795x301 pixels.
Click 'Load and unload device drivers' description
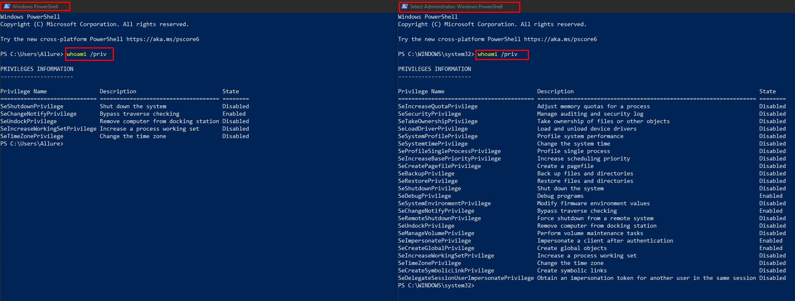[x=587, y=129]
